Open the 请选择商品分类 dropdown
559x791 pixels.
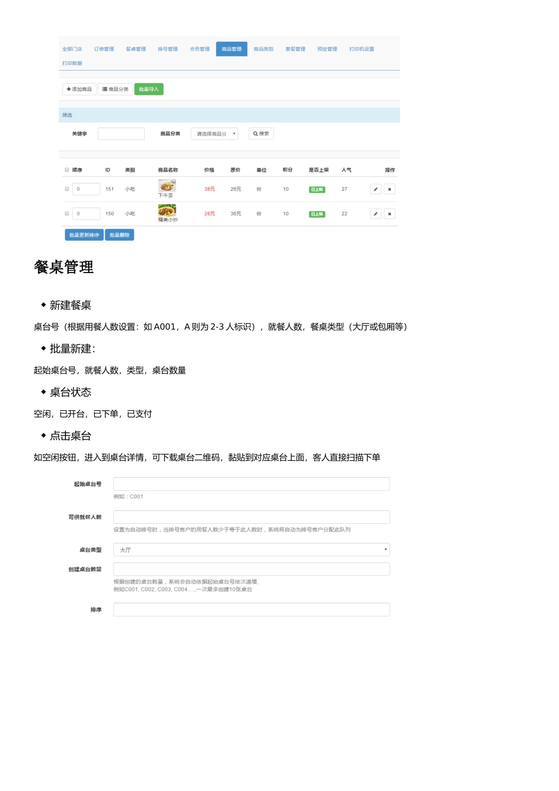[214, 134]
